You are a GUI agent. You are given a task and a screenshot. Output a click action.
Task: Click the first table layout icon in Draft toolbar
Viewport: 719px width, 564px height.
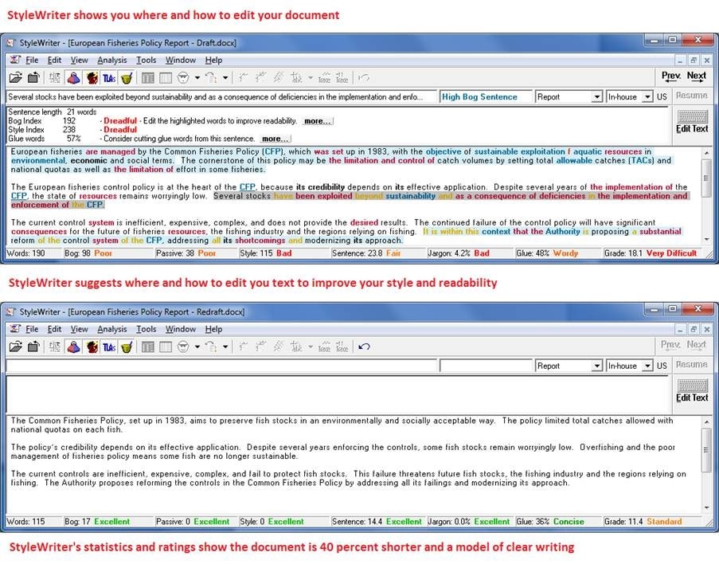tap(147, 78)
